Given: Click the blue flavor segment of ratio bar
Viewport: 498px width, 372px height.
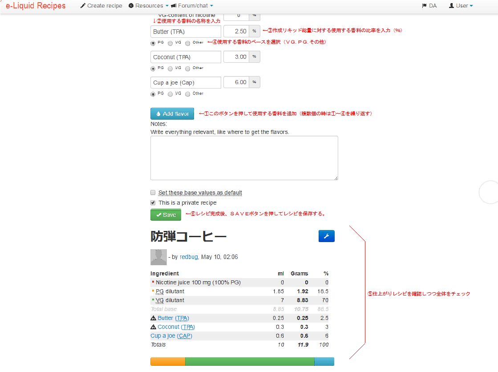Looking at the screenshot, I should [324, 361].
